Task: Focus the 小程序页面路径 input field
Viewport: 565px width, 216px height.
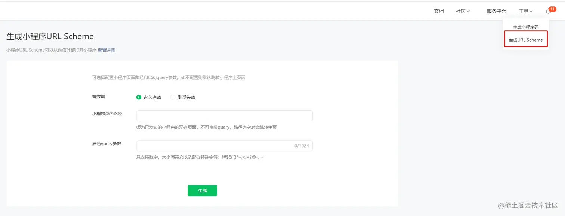Action: pos(224,116)
